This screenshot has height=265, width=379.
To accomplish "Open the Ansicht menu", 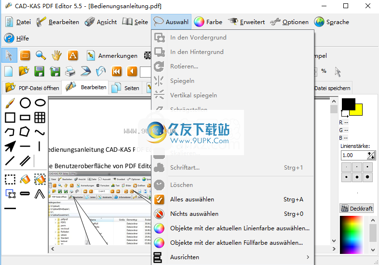I will [101, 22].
